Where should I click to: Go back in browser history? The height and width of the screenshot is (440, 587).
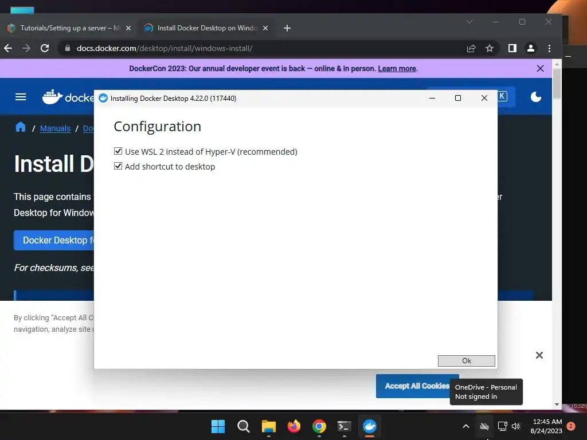pos(8,48)
